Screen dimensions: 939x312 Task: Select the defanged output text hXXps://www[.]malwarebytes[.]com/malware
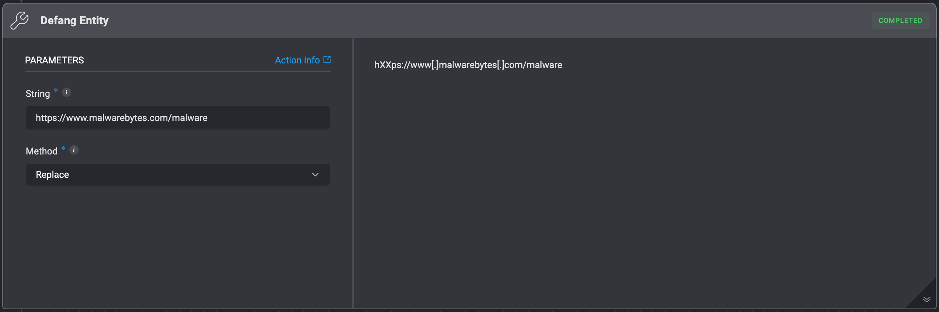tap(468, 65)
